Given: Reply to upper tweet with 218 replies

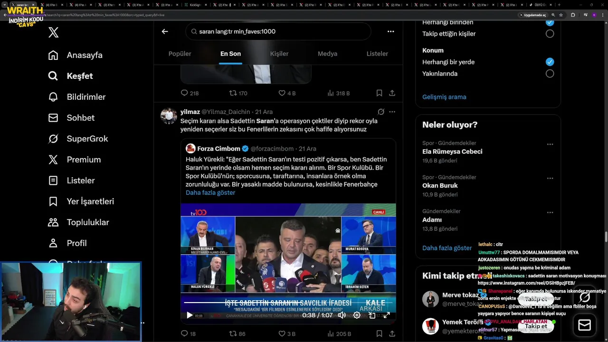Looking at the screenshot, I should (x=190, y=93).
